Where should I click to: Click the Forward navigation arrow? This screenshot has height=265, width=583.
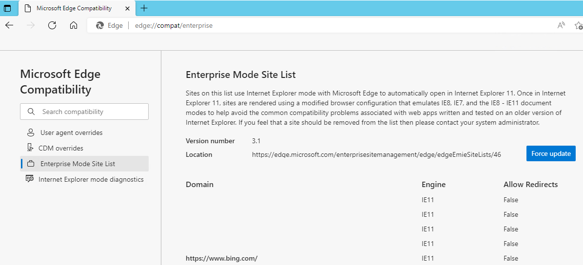[x=31, y=25]
